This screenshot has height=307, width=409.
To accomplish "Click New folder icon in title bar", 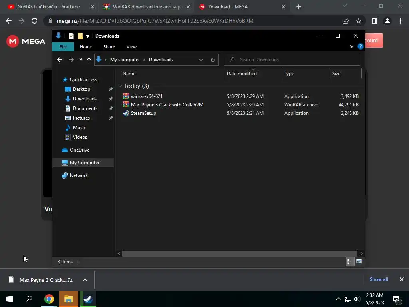I will tap(80, 36).
